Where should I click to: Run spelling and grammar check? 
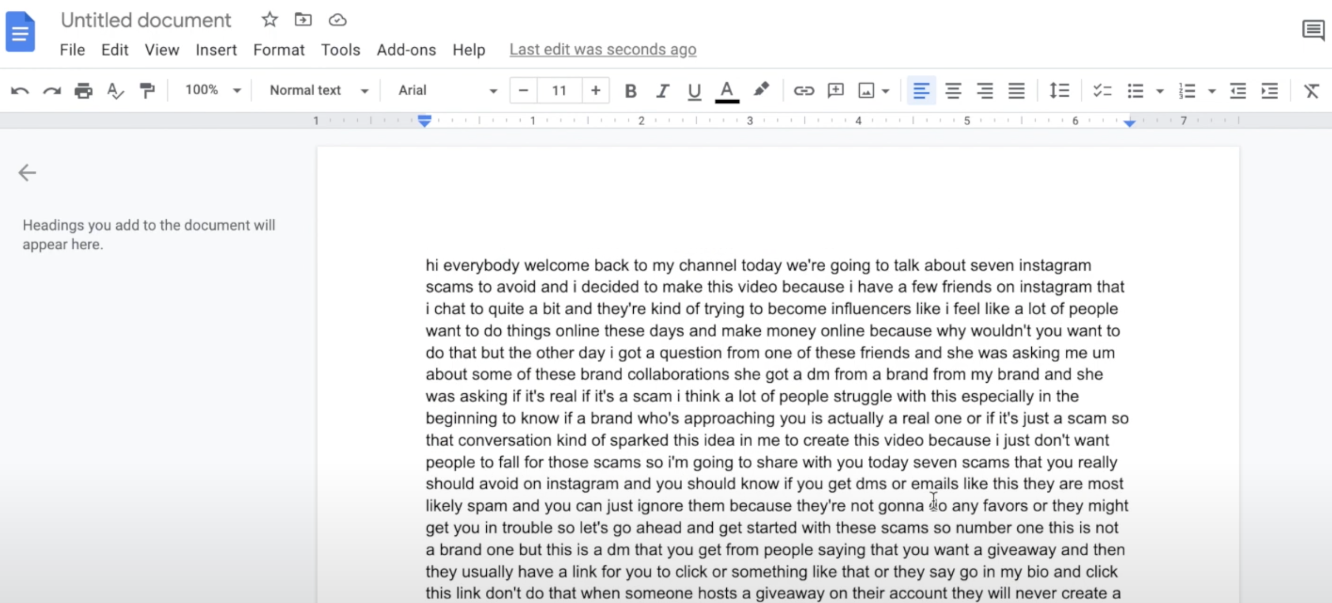point(115,90)
